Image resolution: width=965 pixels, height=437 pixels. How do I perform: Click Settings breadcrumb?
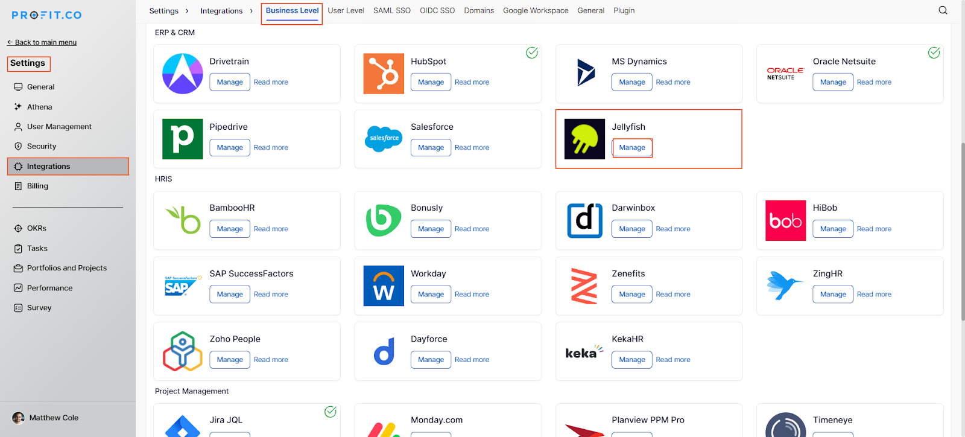click(x=164, y=11)
